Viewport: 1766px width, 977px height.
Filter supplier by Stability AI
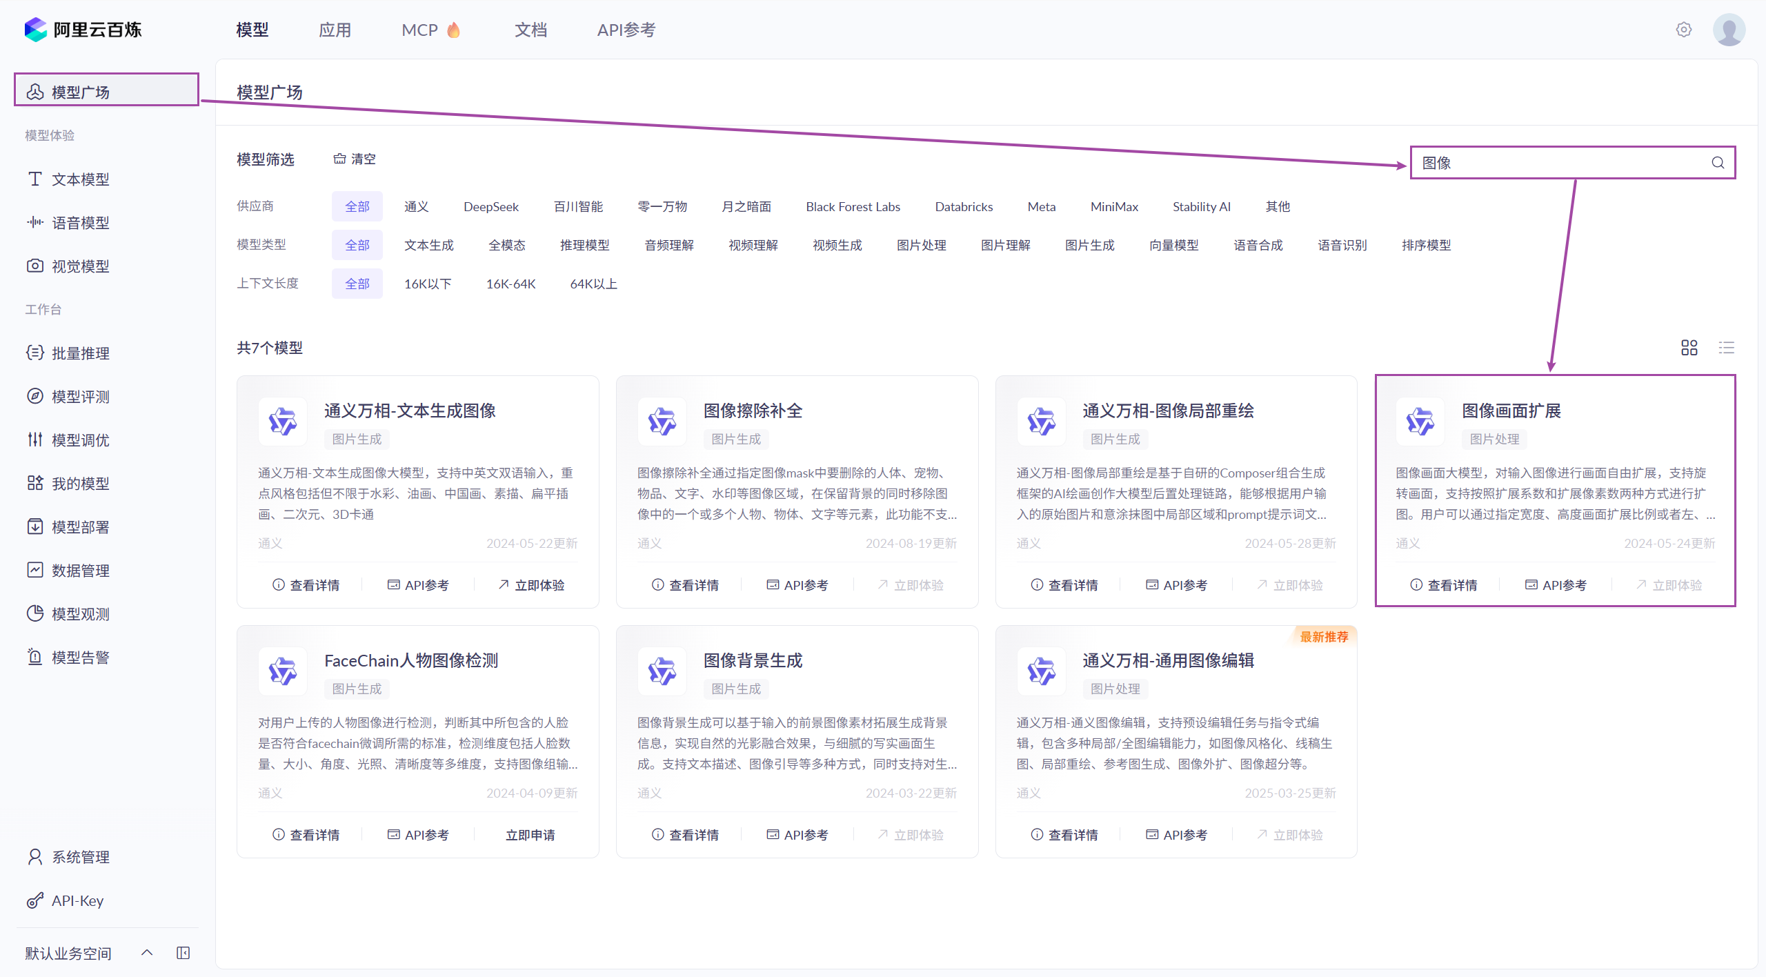pyautogui.click(x=1202, y=206)
